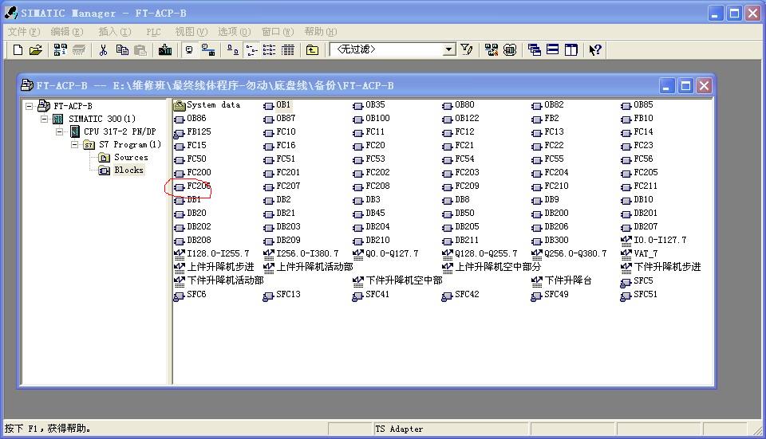Select the Q256.0-Q380.7 table label
Viewport: 766px width, 439px height.
coord(575,253)
